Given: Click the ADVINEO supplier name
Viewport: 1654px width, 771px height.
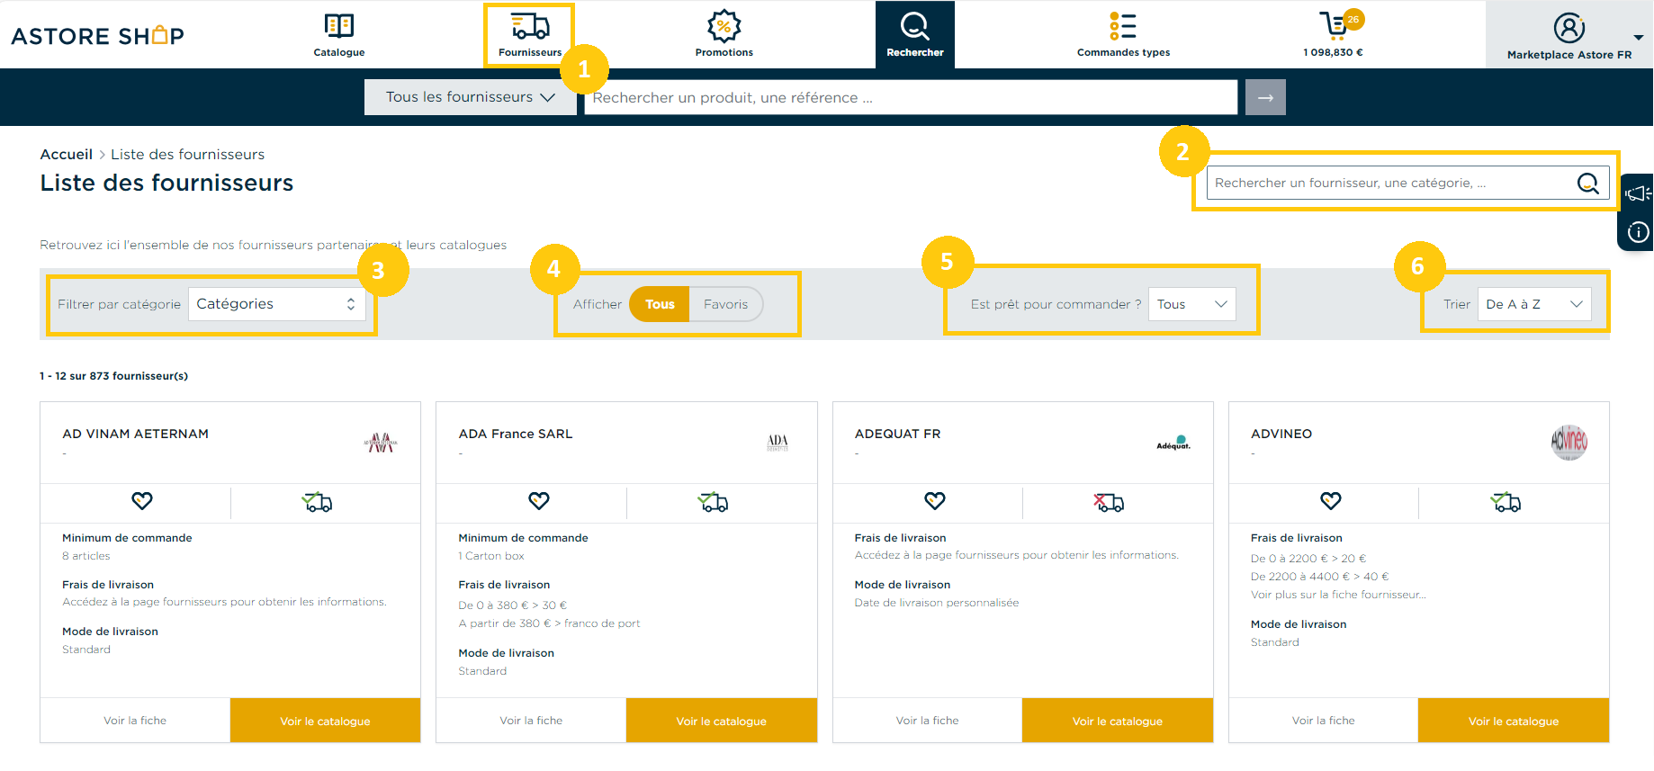Looking at the screenshot, I should pyautogui.click(x=1281, y=434).
